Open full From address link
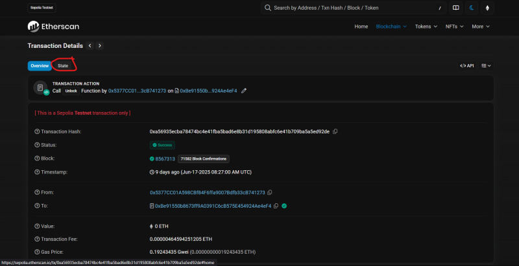The height and width of the screenshot is (266, 519). click(x=208, y=192)
